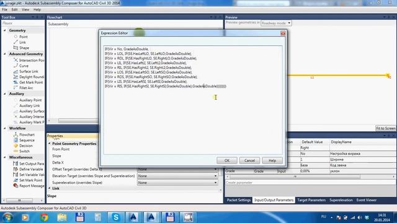Collapse the Auxiliary toolbox group

pos(5,94)
